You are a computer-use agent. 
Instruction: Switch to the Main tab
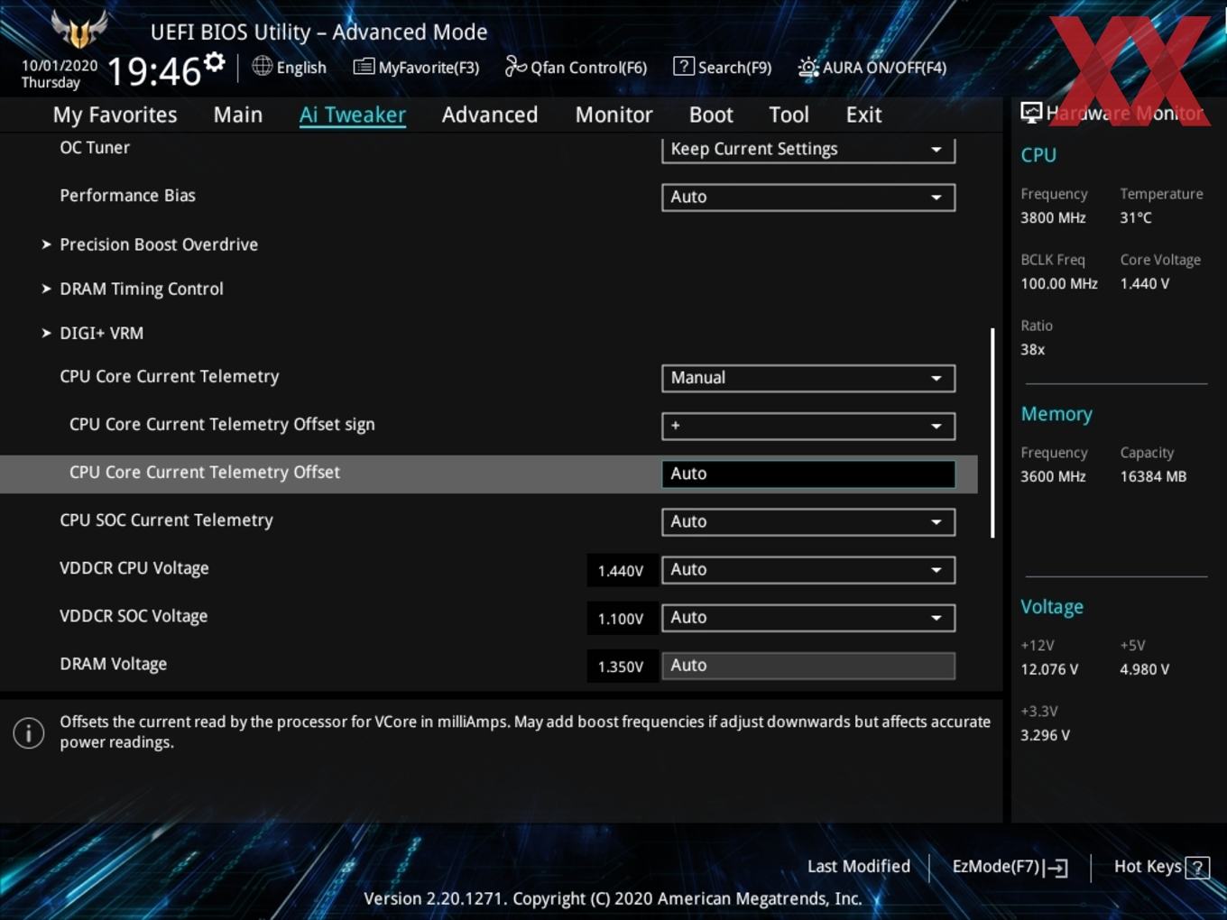tap(238, 115)
